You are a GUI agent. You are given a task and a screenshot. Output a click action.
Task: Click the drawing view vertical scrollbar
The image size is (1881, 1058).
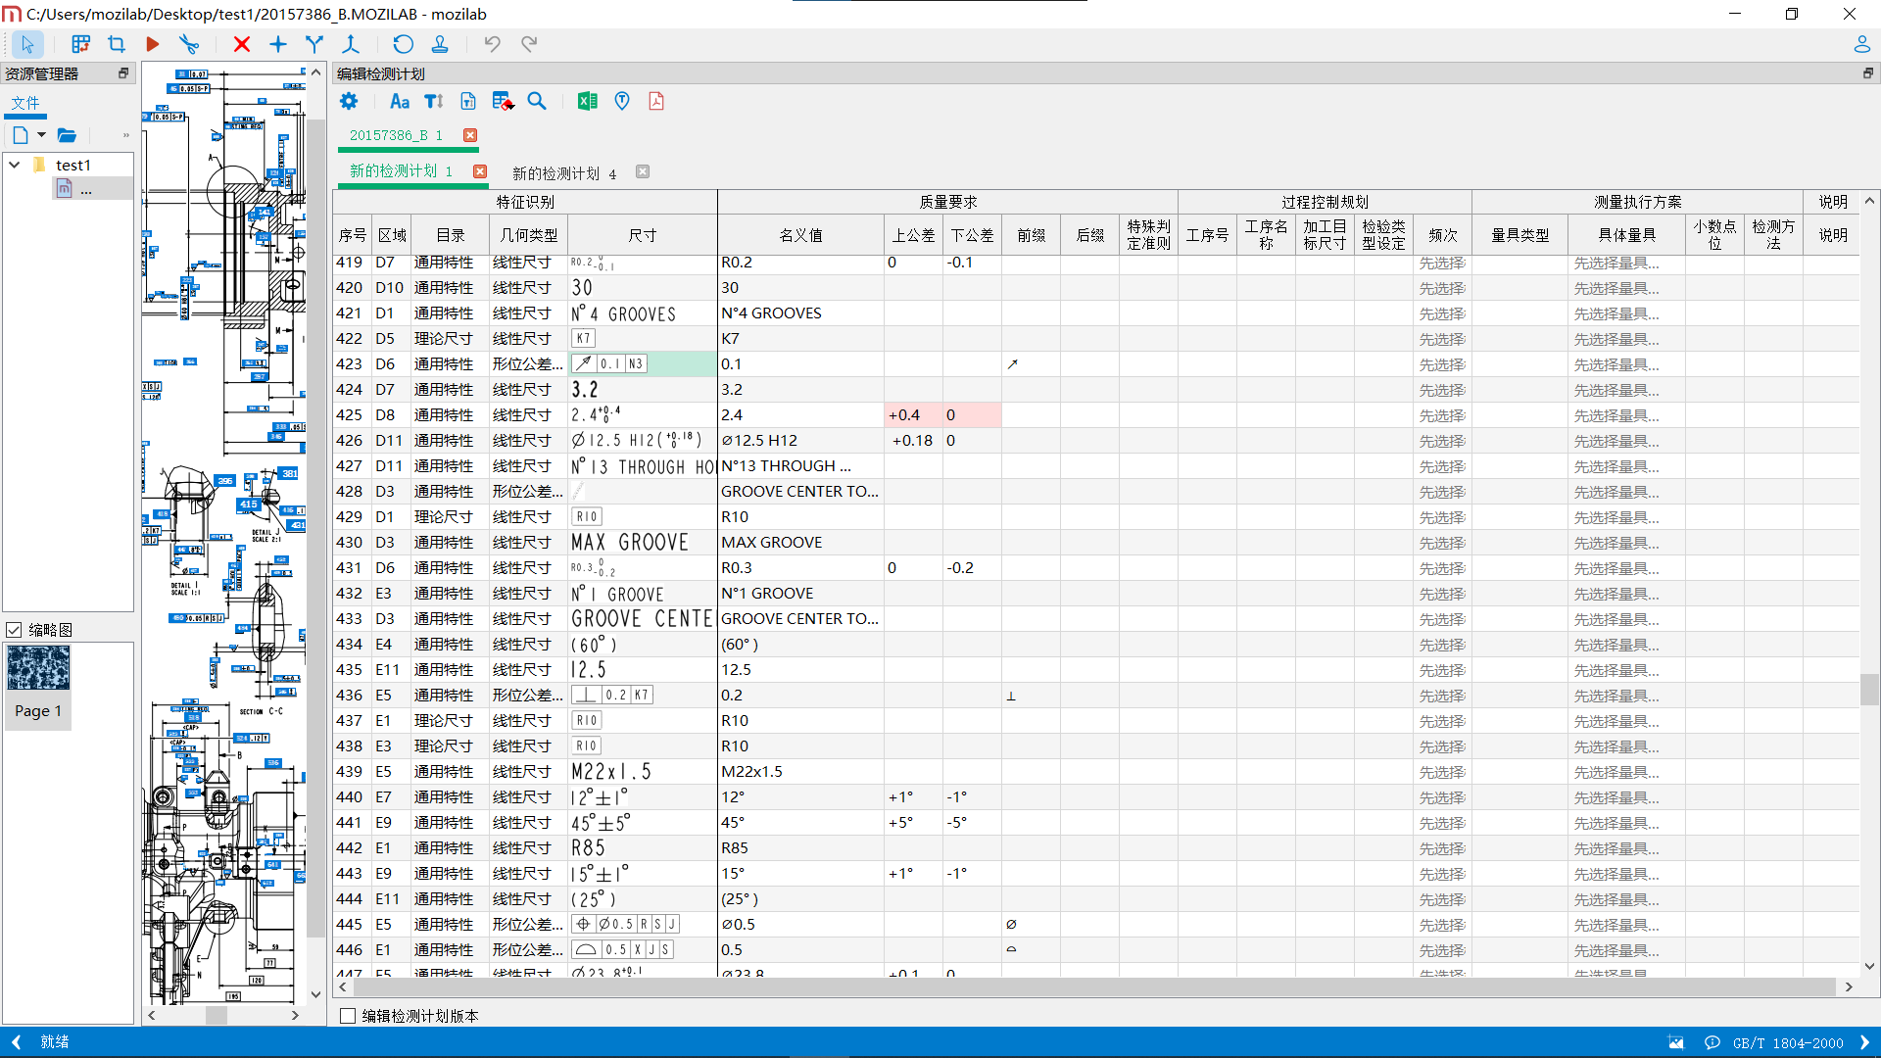[x=315, y=529]
